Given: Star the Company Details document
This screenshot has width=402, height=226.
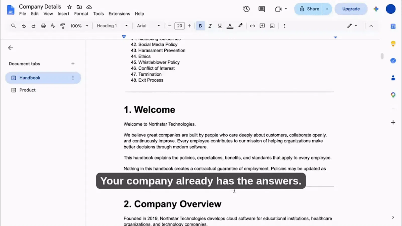Looking at the screenshot, I should pos(70,7).
